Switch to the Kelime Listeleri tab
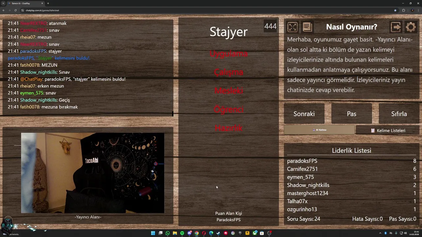422x237 pixels. pos(387,130)
